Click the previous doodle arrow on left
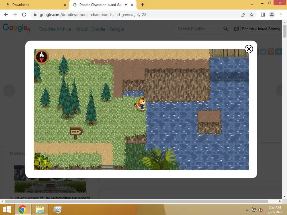Image resolution: width=287 pixels, height=215 pixels. coord(9,90)
